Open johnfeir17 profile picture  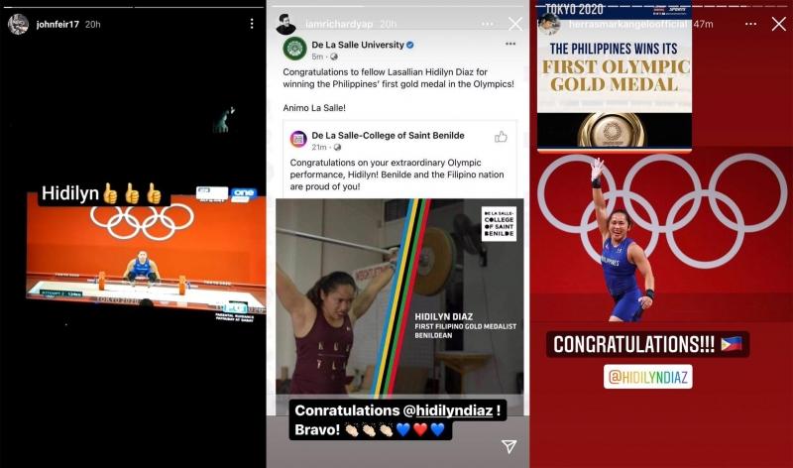(18, 24)
